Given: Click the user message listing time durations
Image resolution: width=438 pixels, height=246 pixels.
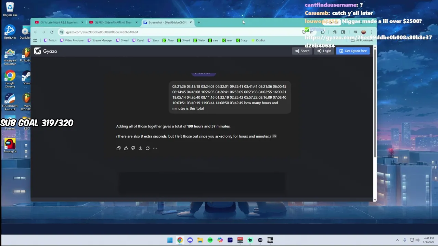Looking at the screenshot, I should (x=230, y=97).
